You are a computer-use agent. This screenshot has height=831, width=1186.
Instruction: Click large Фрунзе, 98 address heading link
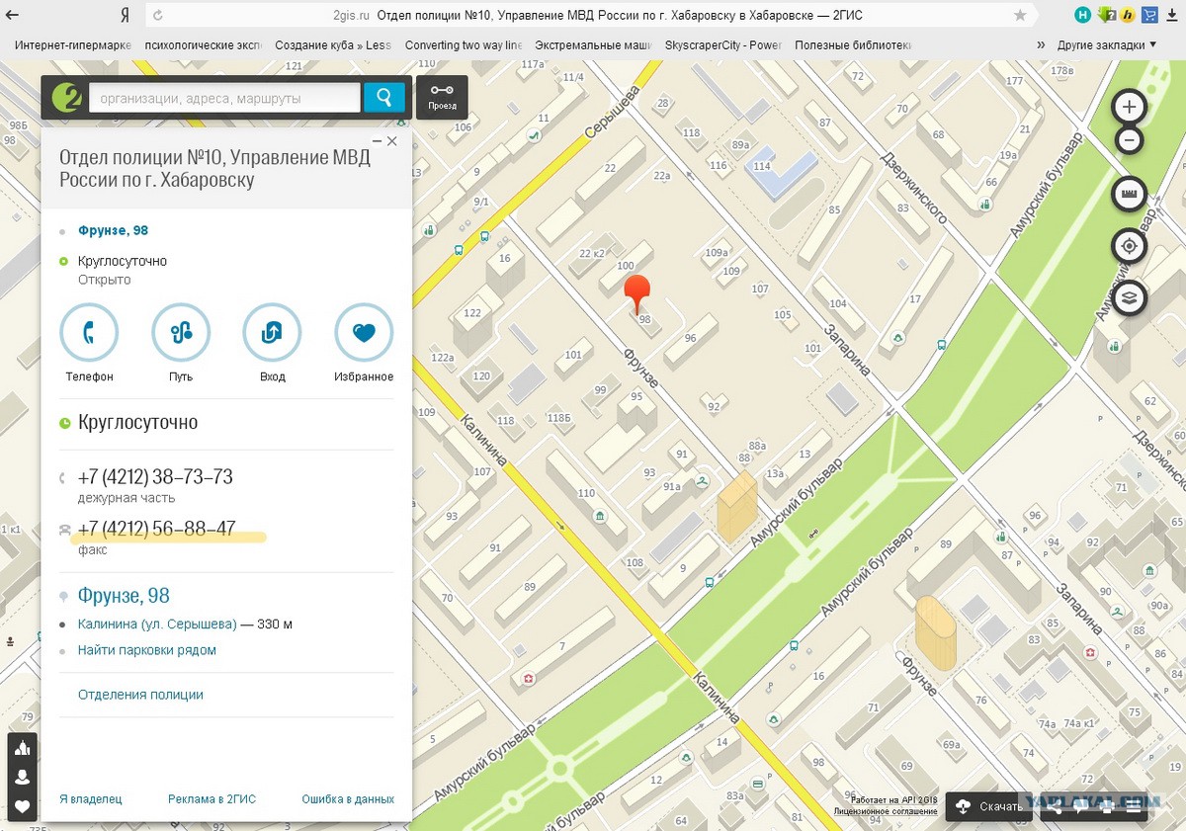click(124, 596)
